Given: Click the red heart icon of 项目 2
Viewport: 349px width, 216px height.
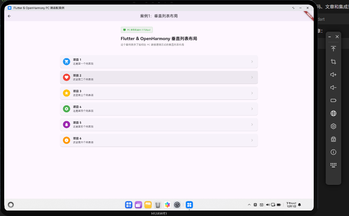Looking at the screenshot, I should [x=66, y=77].
